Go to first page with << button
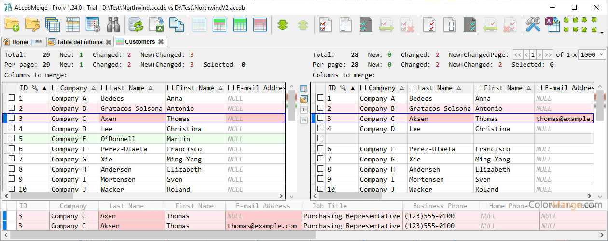The image size is (608, 241). [518, 55]
